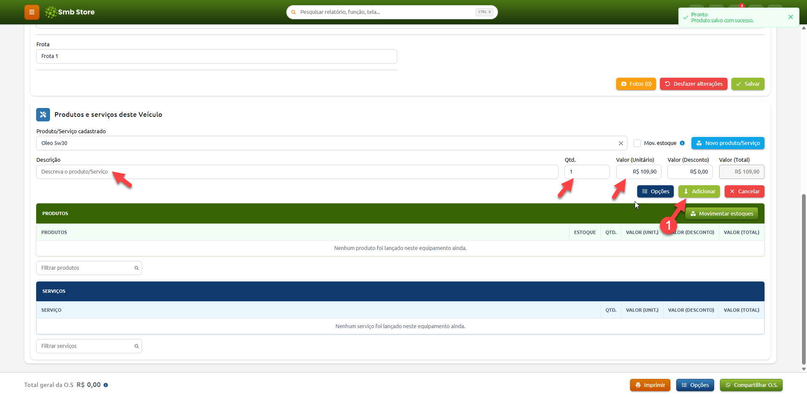
Task: Focus the 'Filtrar produtos' field
Action: [89, 268]
